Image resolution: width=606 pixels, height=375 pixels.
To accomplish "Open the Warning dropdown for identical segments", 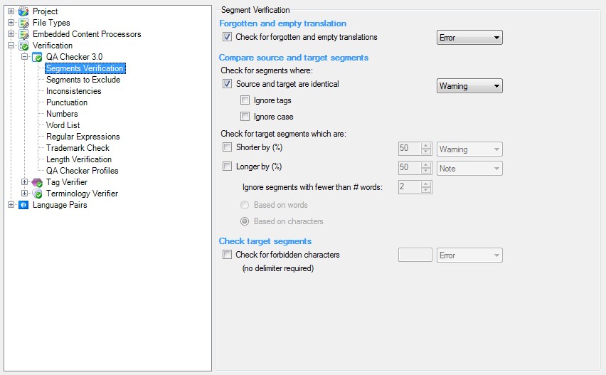I will [469, 86].
